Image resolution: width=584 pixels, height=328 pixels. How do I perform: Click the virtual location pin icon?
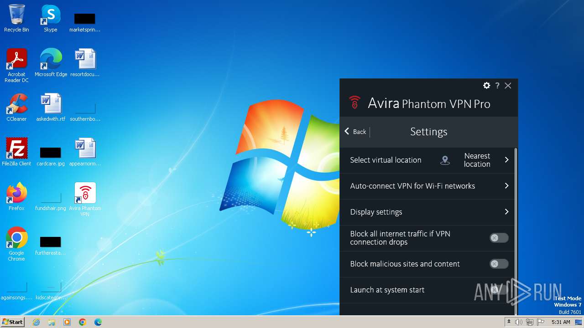pyautogui.click(x=445, y=160)
